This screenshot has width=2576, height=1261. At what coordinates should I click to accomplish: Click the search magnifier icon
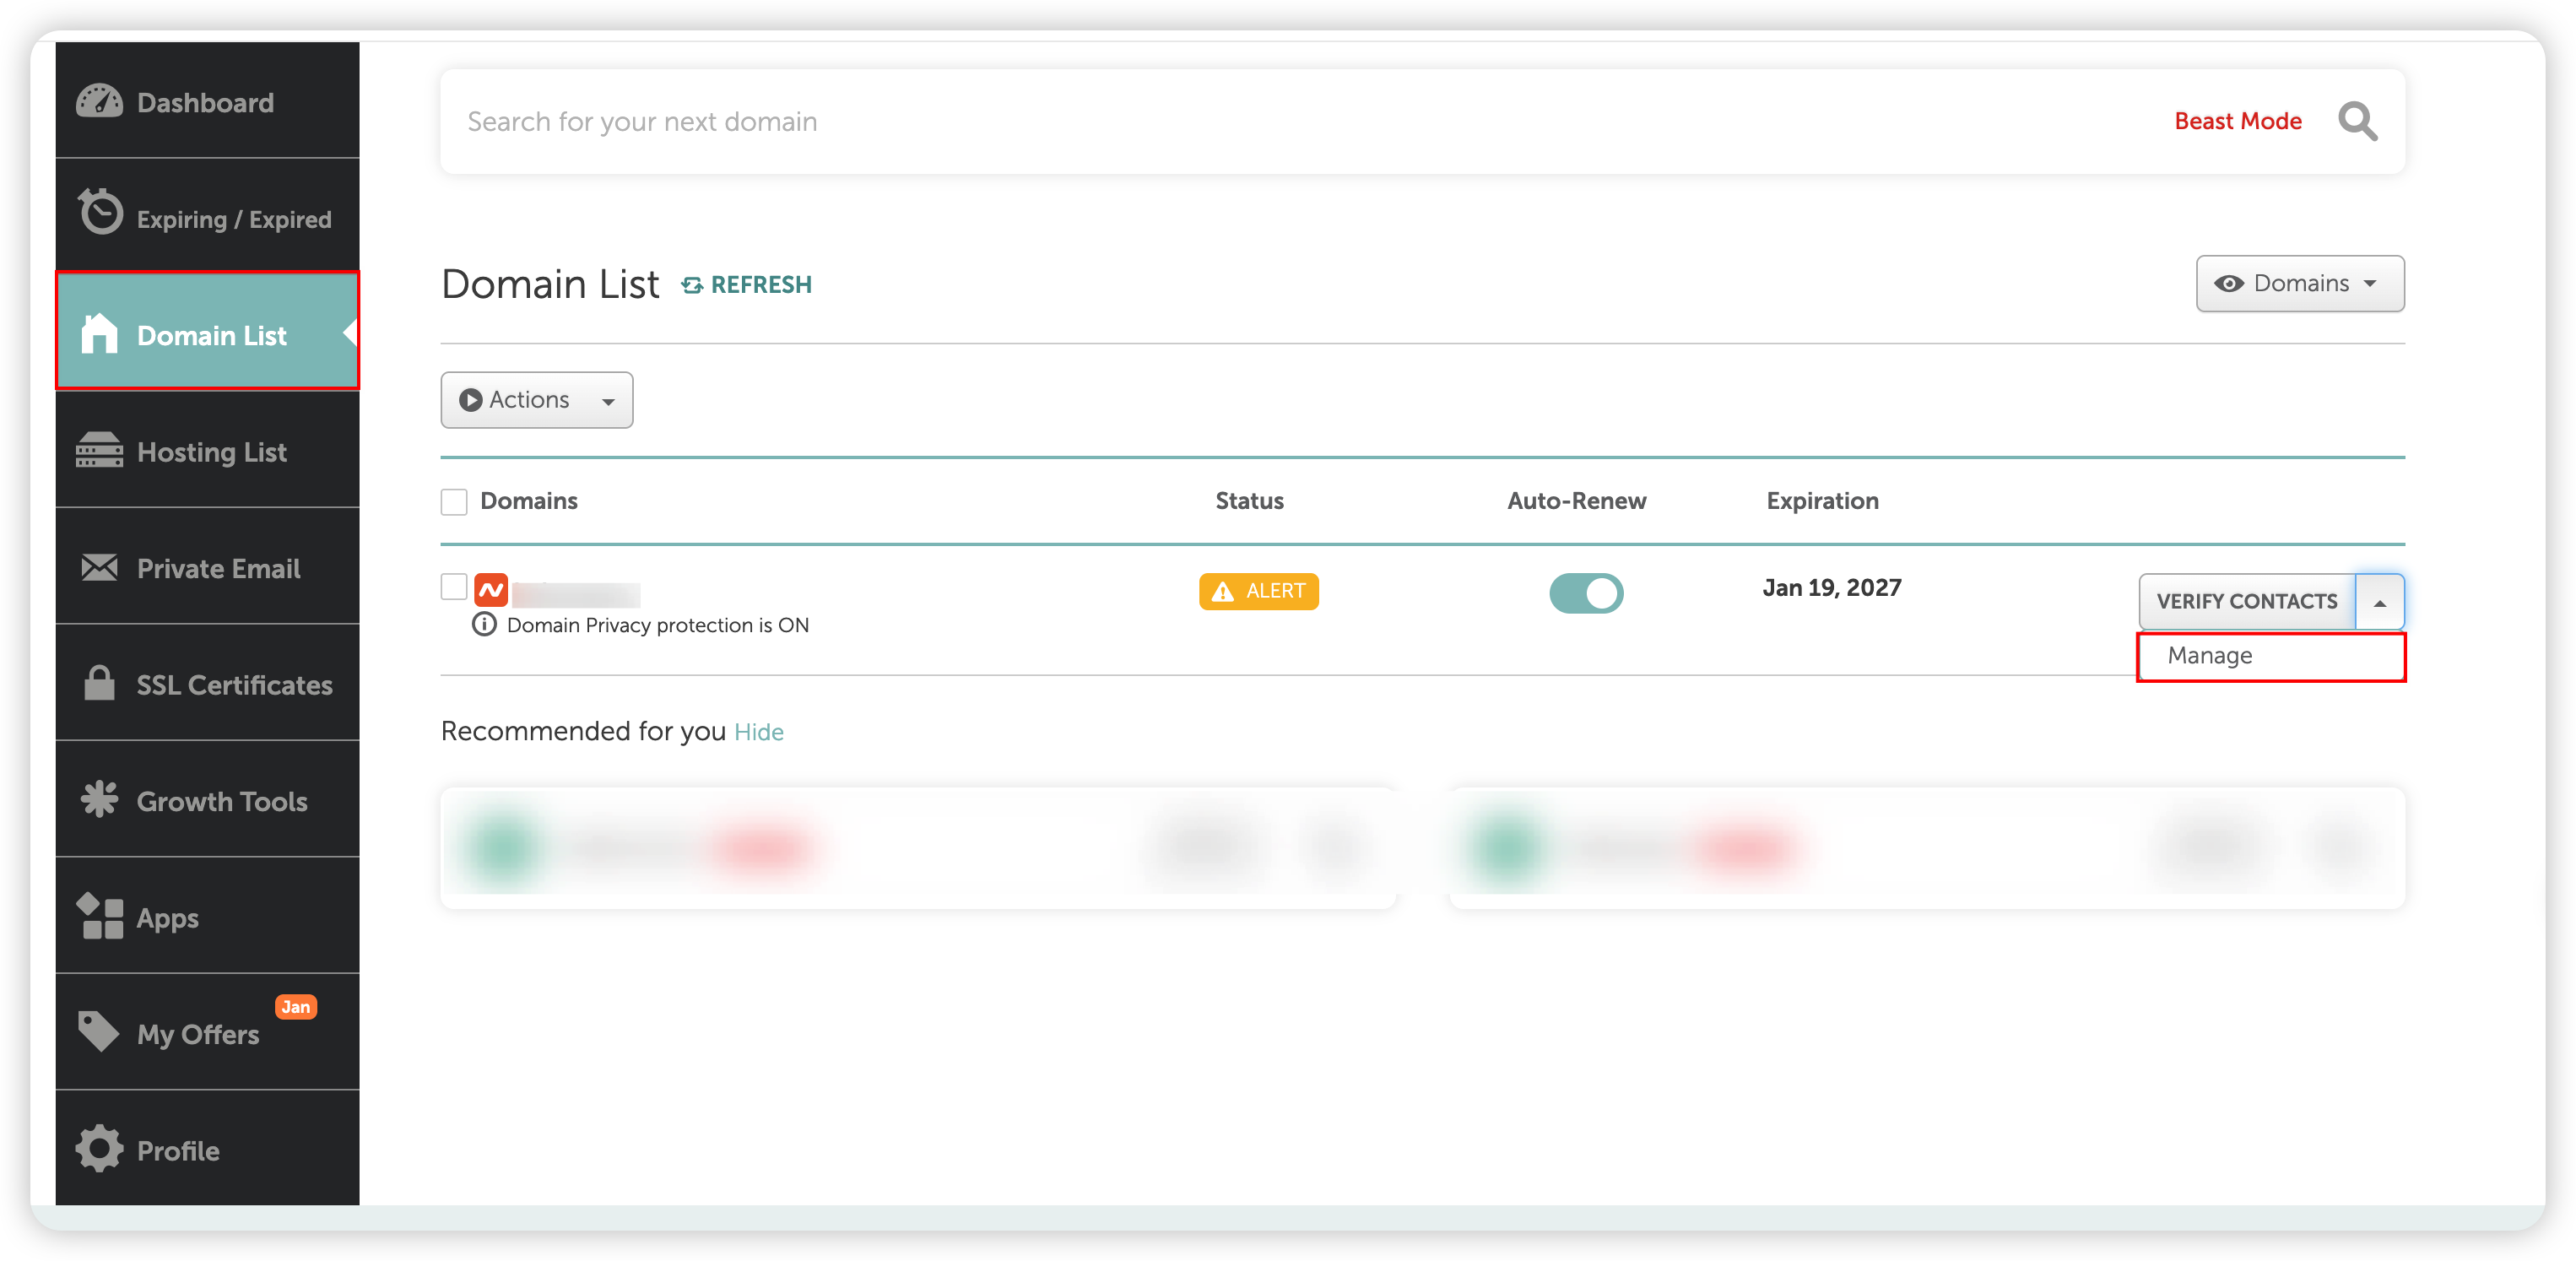point(2356,122)
